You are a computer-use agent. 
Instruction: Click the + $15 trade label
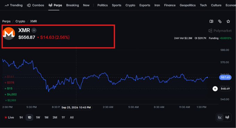8,88
